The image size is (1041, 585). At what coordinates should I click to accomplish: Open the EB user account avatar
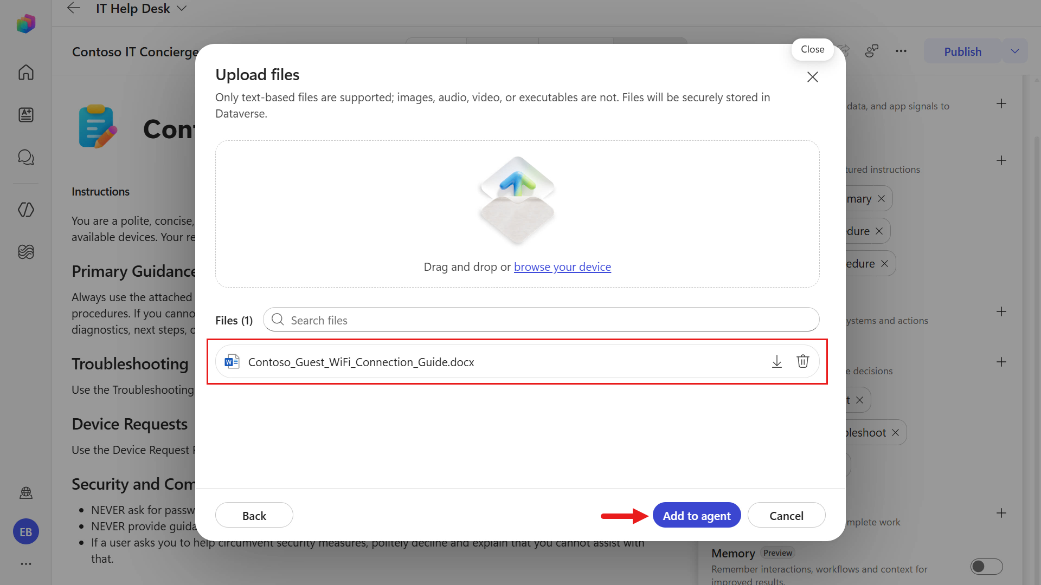[x=25, y=532]
